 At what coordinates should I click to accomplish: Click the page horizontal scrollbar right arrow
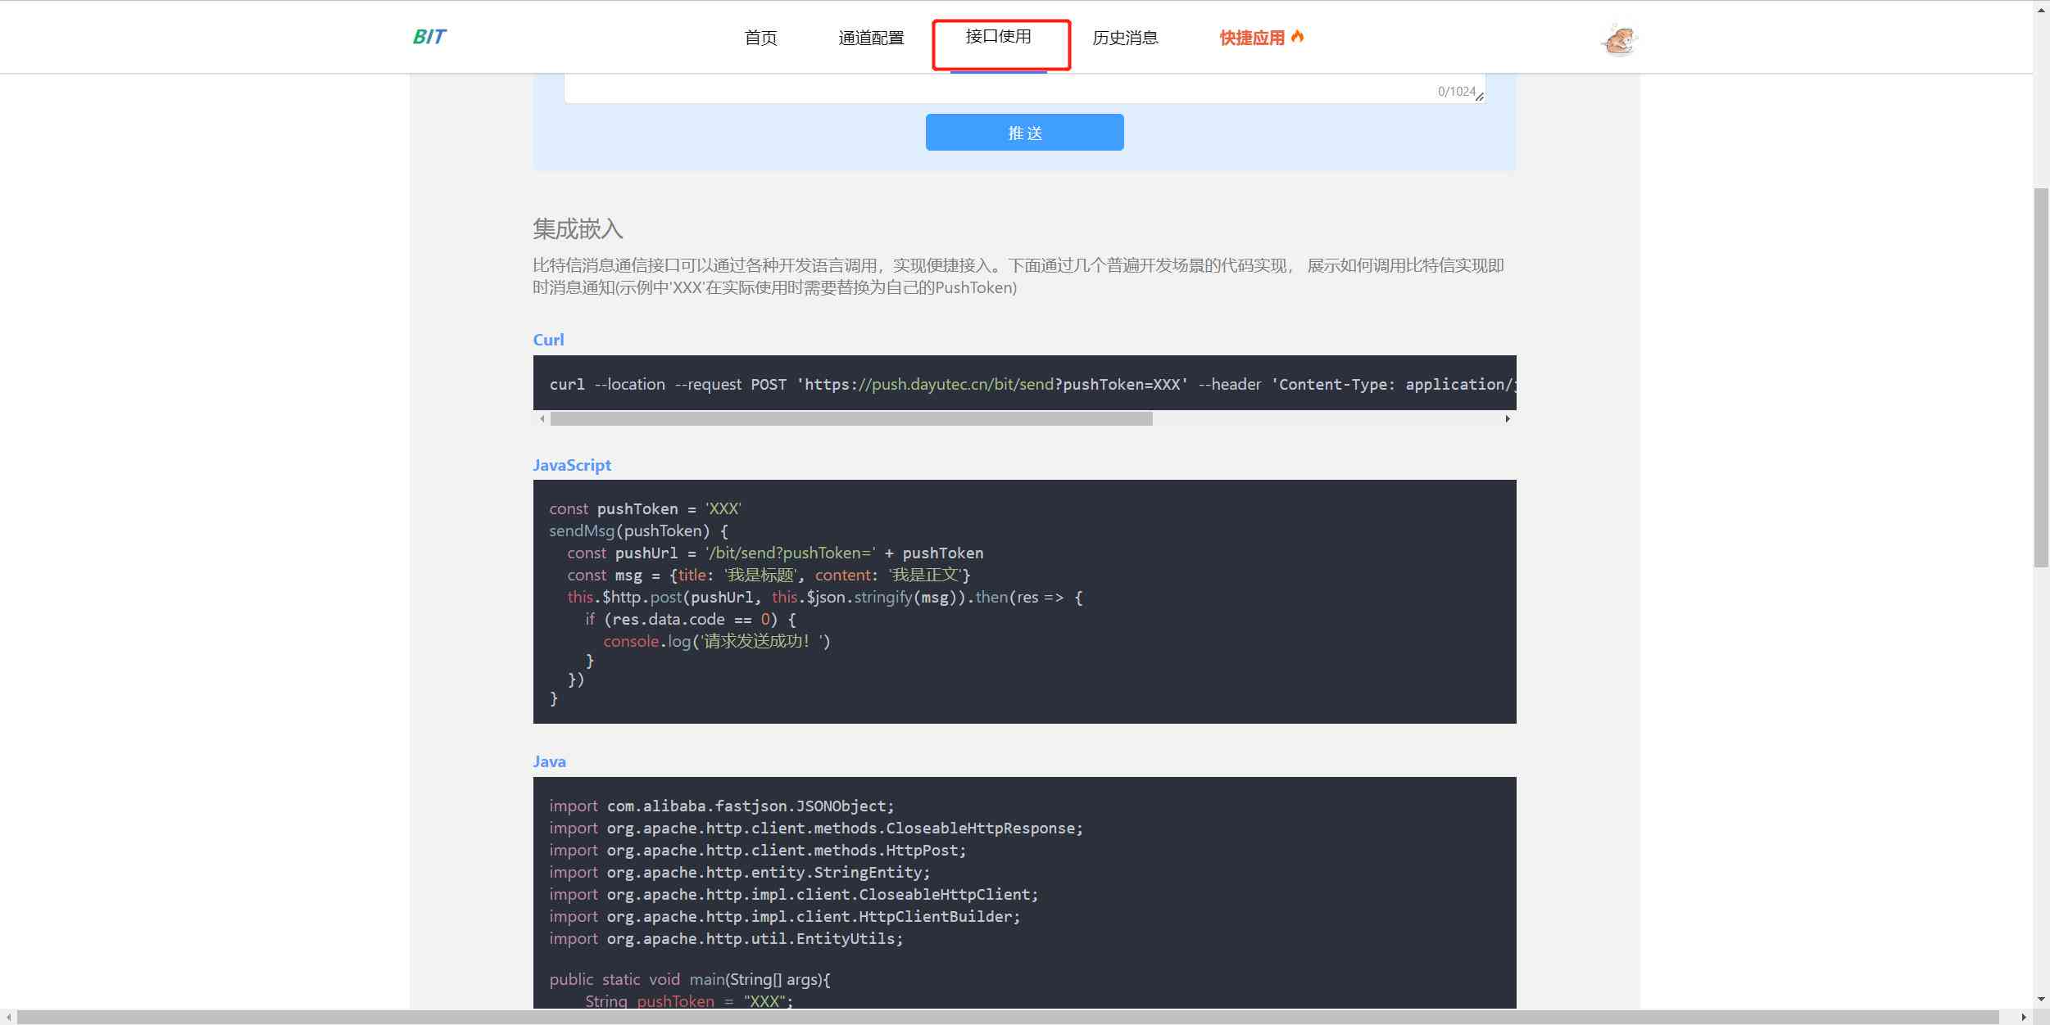tap(2025, 1017)
